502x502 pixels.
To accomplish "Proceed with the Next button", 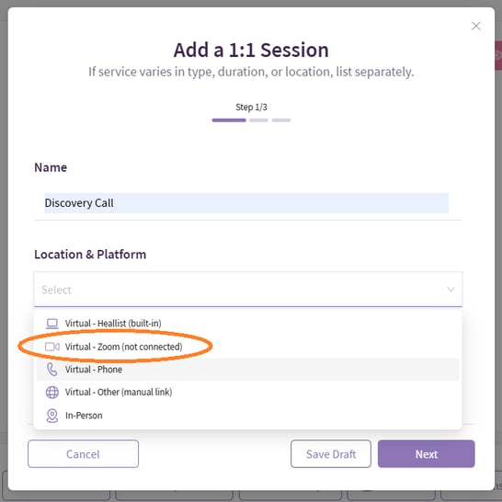I will [x=426, y=453].
